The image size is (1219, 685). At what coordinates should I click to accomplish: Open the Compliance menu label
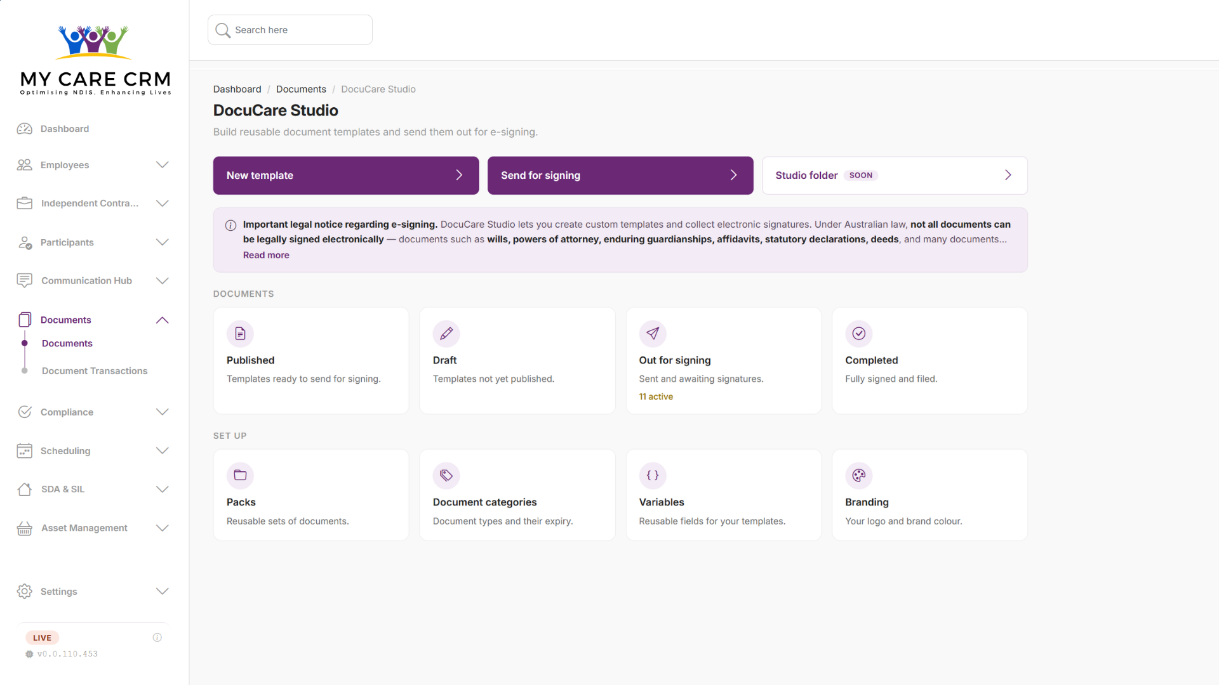[x=67, y=412]
